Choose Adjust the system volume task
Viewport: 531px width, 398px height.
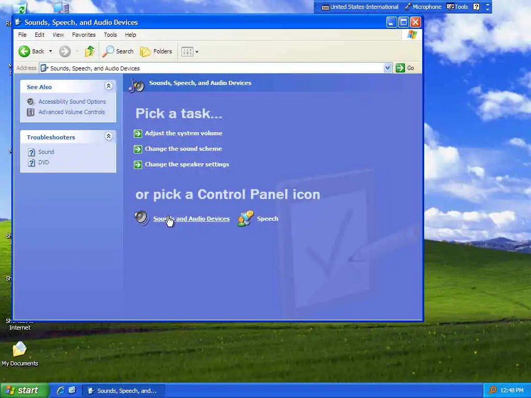tap(184, 133)
